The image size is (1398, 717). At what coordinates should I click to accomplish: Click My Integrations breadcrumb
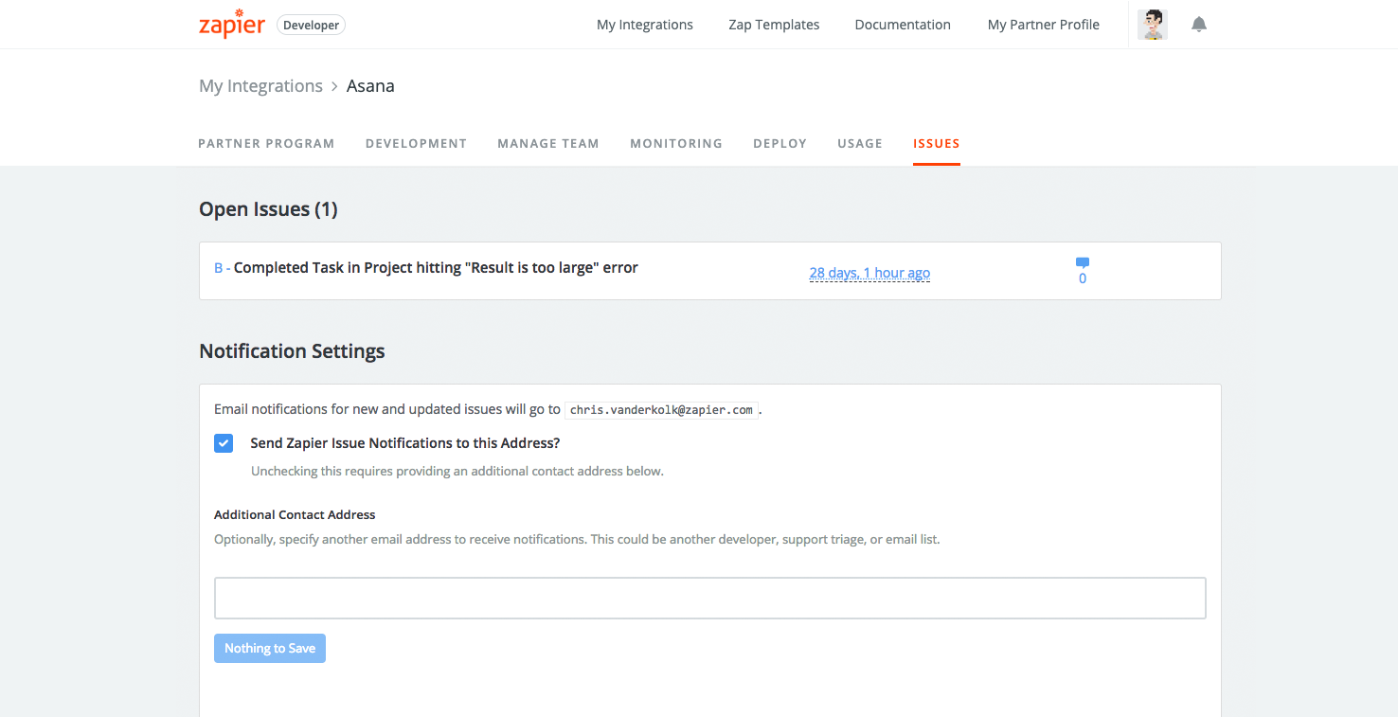(x=260, y=86)
